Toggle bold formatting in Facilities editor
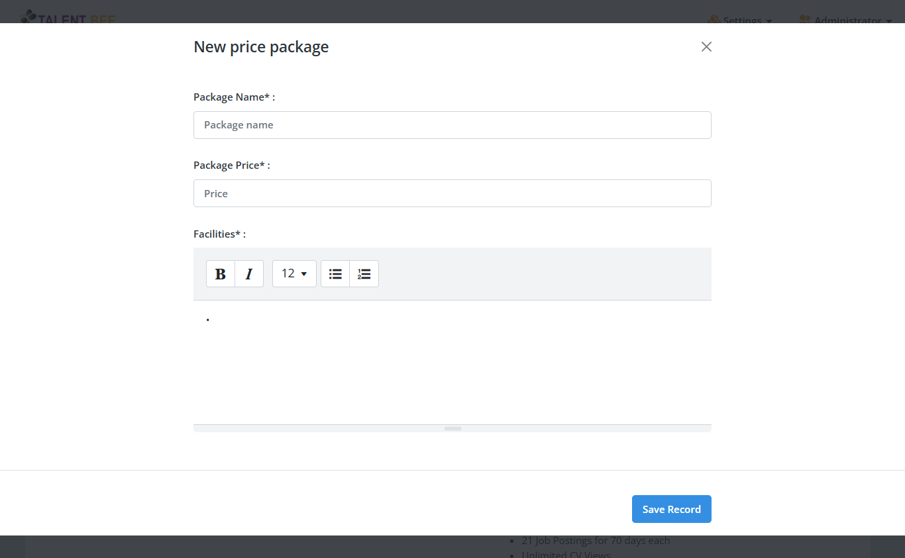905x558 pixels. coord(221,274)
